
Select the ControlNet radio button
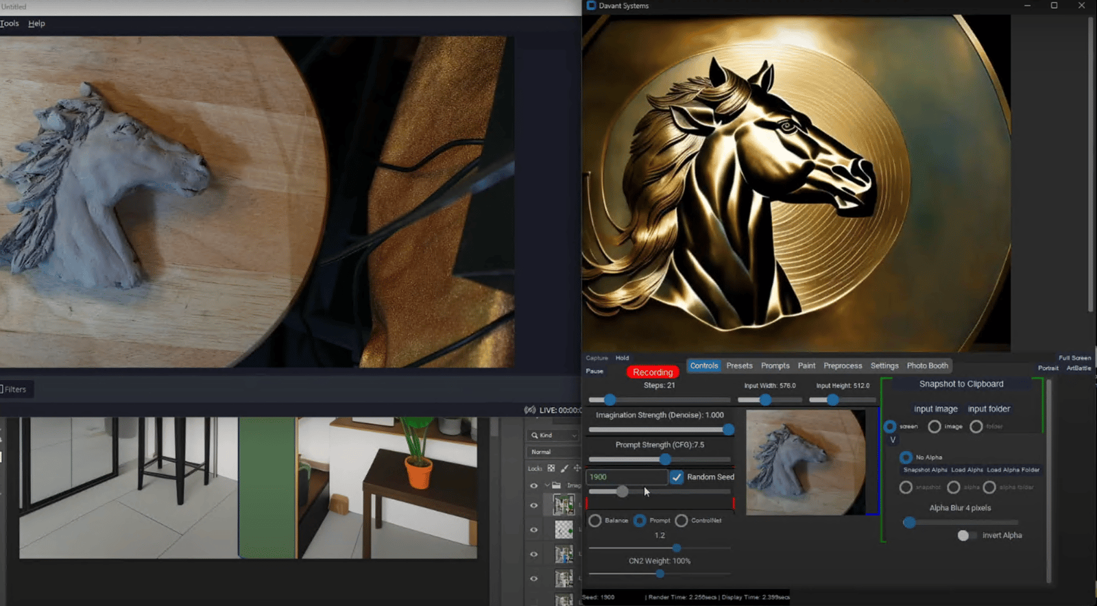tap(681, 521)
